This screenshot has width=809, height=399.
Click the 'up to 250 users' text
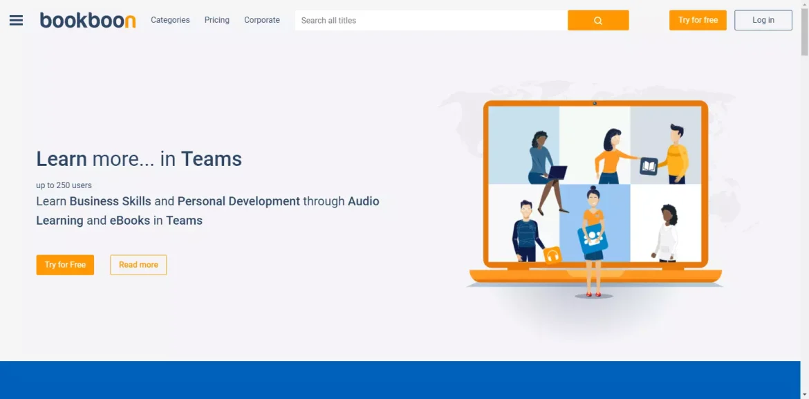64,185
